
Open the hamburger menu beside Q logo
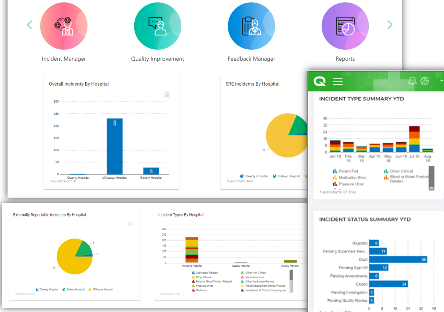[338, 82]
